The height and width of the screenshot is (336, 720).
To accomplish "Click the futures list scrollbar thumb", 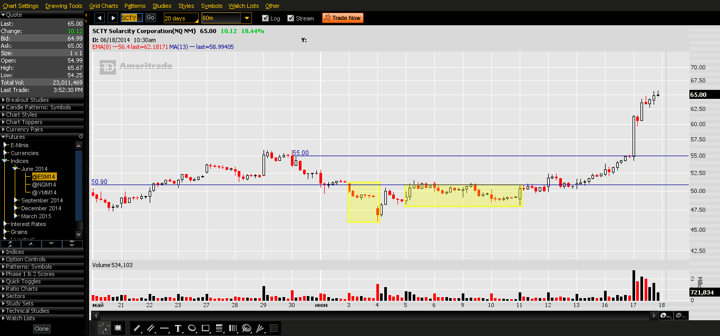I will [79, 185].
